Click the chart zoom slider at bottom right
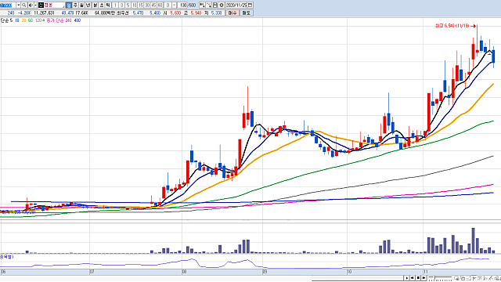 (441, 278)
